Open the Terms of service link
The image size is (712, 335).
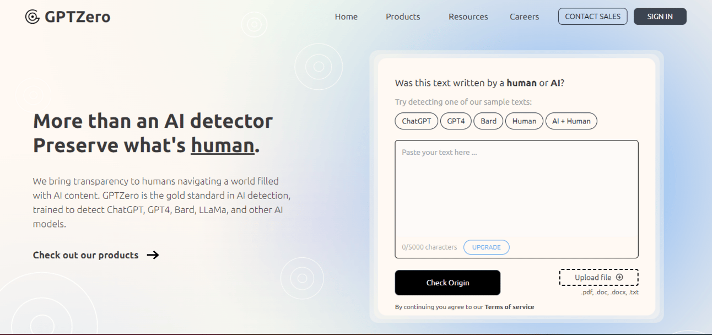(x=509, y=307)
